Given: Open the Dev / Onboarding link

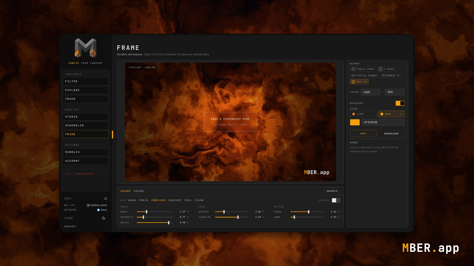Looking at the screenshot, I should 79,174.
